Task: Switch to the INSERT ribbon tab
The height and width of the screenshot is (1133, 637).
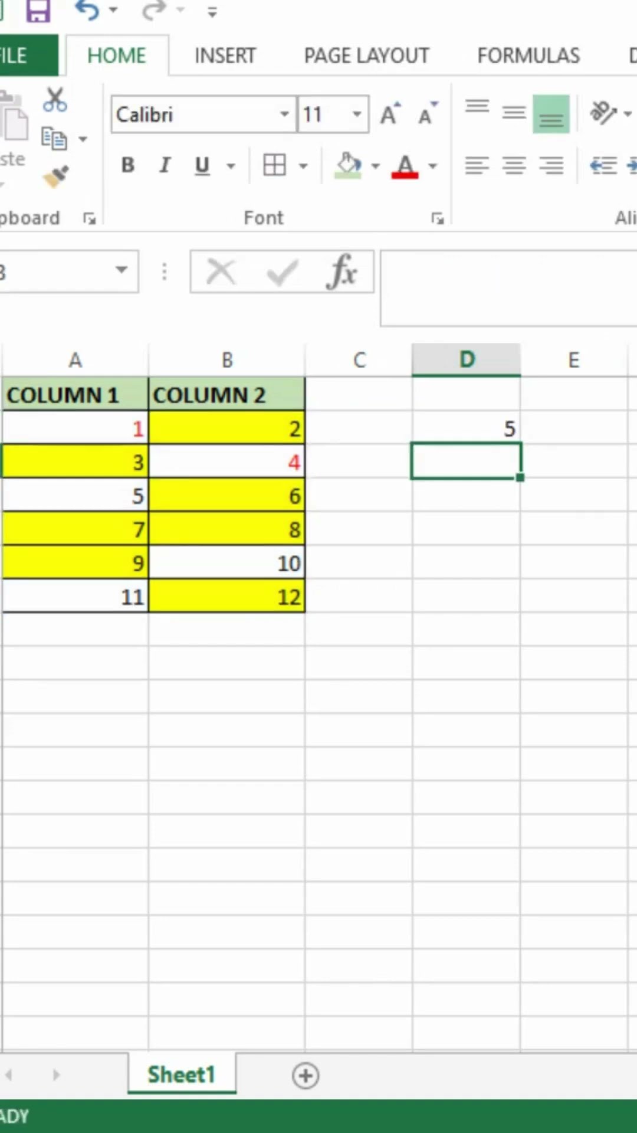Action: (225, 55)
